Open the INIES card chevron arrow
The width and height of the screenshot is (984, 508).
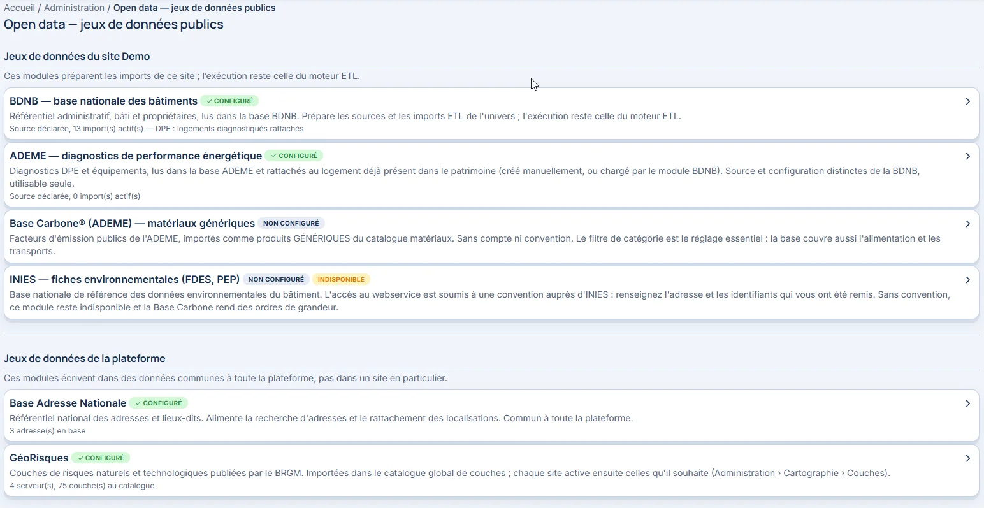tap(967, 280)
